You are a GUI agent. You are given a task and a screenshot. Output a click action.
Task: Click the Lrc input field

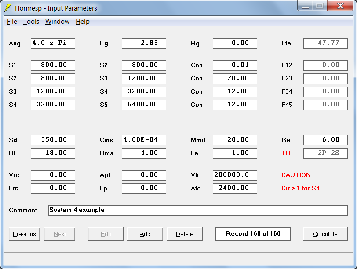(53, 189)
